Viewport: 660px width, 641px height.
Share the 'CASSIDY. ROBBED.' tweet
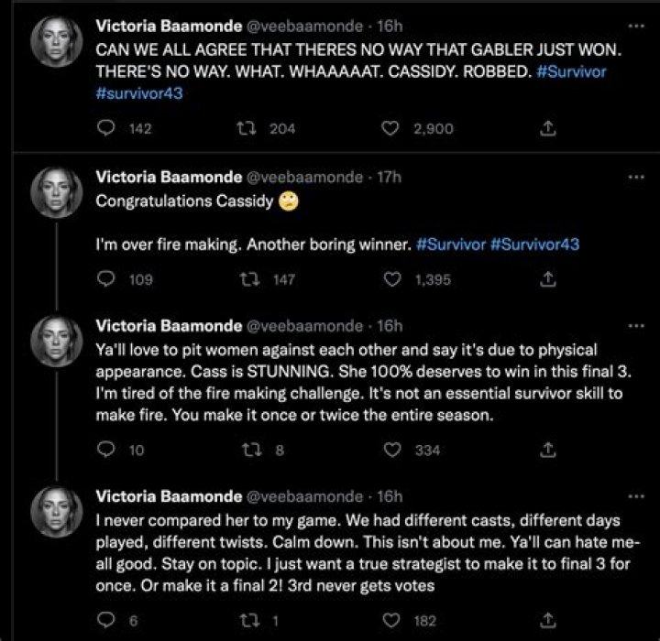548,129
